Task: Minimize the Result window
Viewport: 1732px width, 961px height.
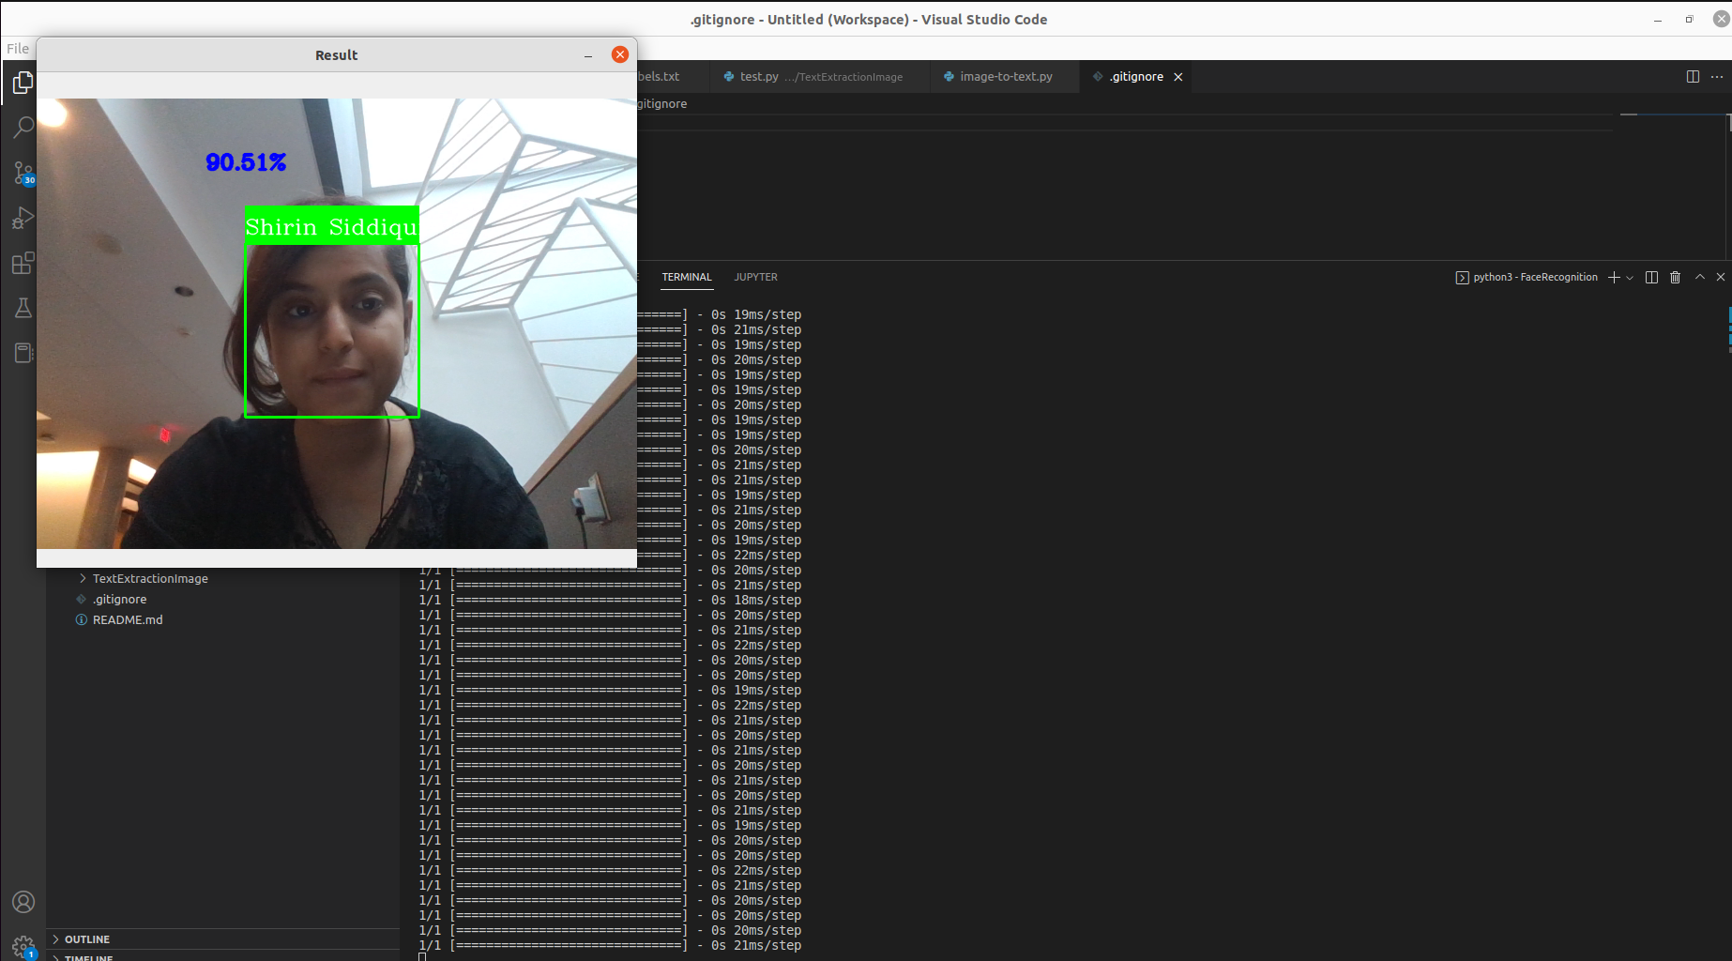Action: point(588,55)
